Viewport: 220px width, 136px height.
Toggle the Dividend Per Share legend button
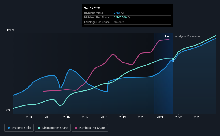tap(53, 128)
